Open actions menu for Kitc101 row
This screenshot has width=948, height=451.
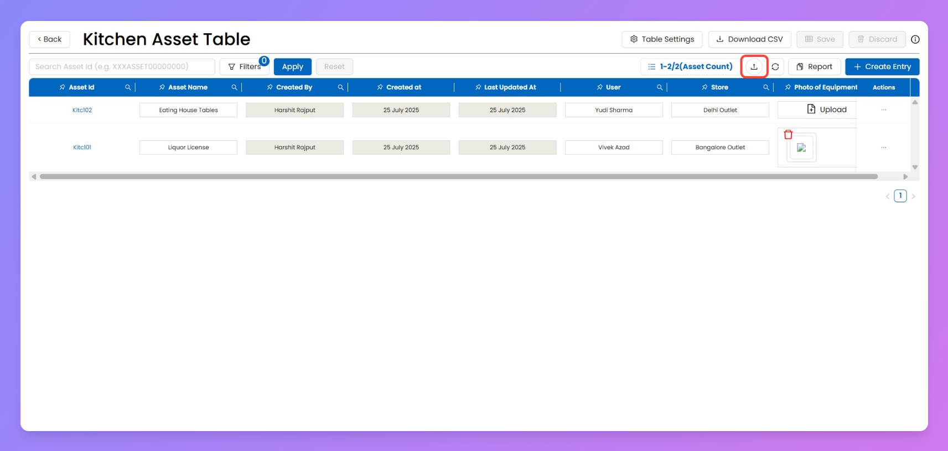tap(884, 148)
